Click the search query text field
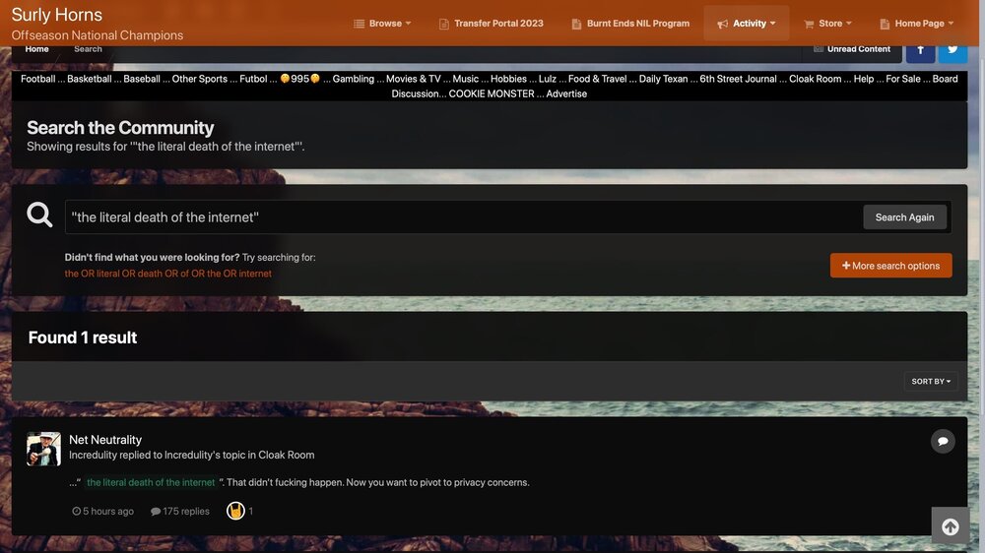This screenshot has height=553, width=985. point(463,217)
